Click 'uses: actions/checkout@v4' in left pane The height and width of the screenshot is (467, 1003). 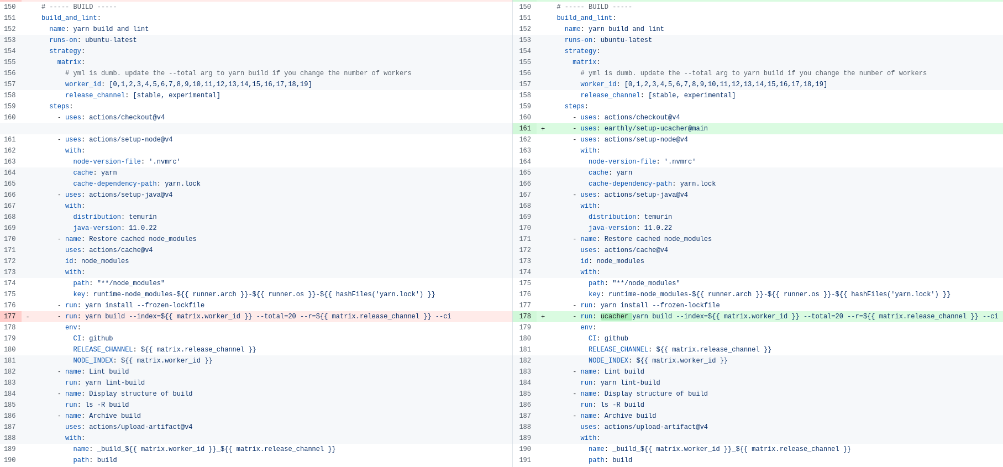point(115,117)
